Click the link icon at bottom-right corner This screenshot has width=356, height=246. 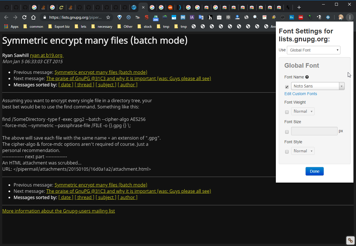(350, 240)
